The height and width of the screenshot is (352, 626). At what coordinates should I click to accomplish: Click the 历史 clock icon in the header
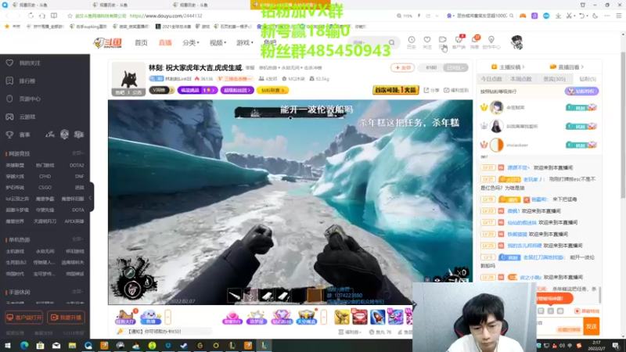[412, 40]
